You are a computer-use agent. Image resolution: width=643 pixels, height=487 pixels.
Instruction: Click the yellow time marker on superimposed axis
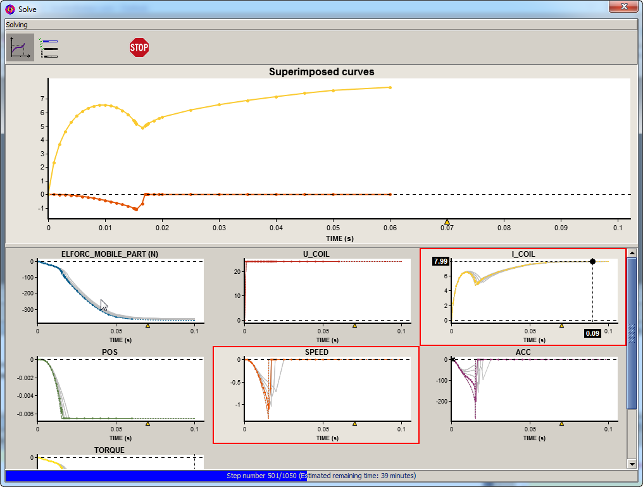point(447,221)
